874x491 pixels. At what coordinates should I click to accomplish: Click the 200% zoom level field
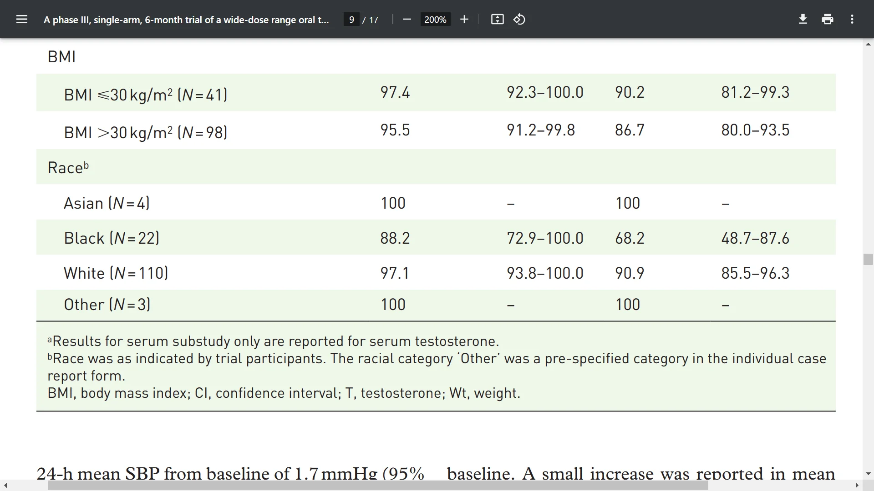435,20
